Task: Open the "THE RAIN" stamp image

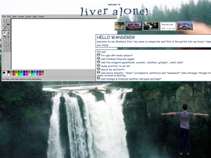Action: coord(120,26)
